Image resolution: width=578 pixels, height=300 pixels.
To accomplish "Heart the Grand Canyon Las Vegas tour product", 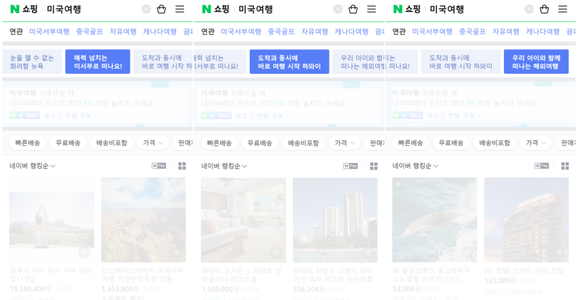I will pyautogui.click(x=176, y=252).
